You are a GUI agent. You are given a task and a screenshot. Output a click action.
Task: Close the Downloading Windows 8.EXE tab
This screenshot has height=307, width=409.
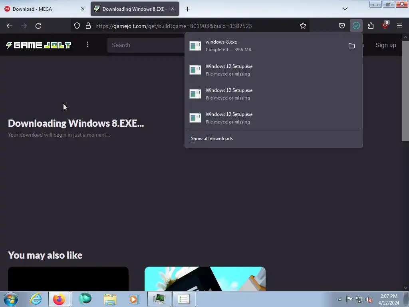173,9
